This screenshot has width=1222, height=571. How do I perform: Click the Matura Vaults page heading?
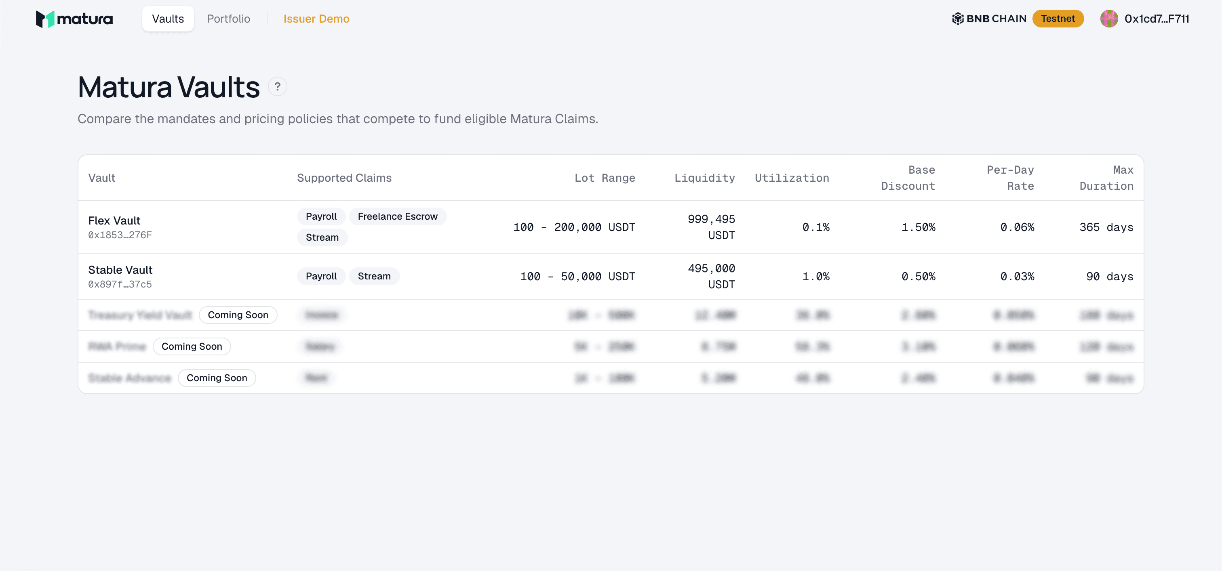[x=169, y=87]
